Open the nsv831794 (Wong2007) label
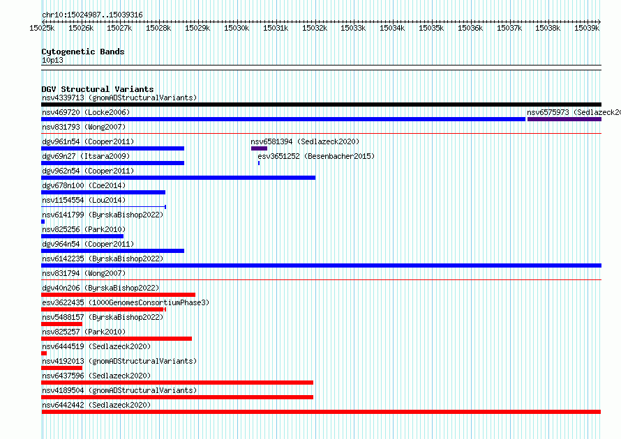 coord(84,273)
